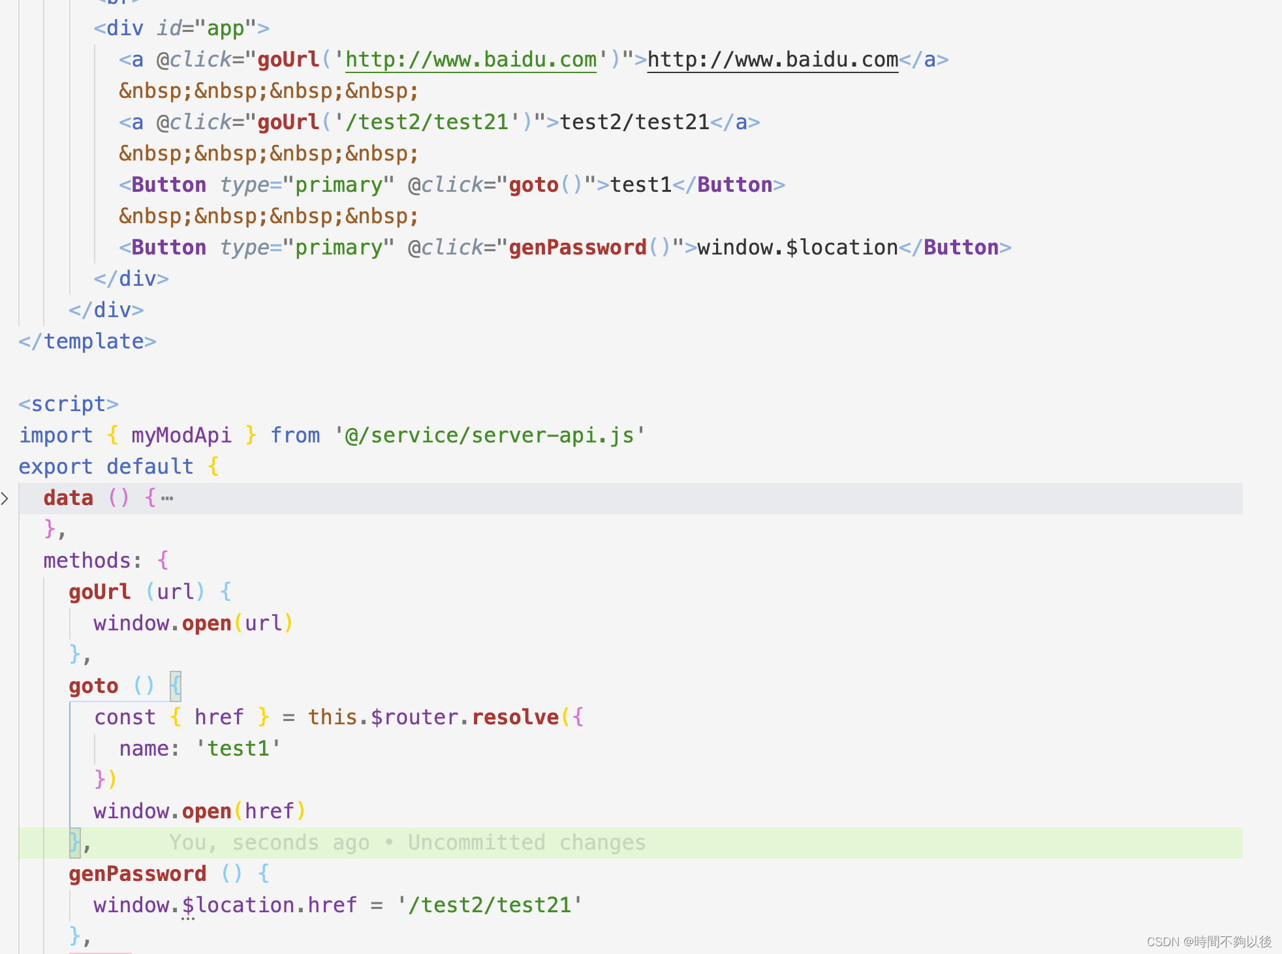Click the const { href } declaration

click(181, 717)
